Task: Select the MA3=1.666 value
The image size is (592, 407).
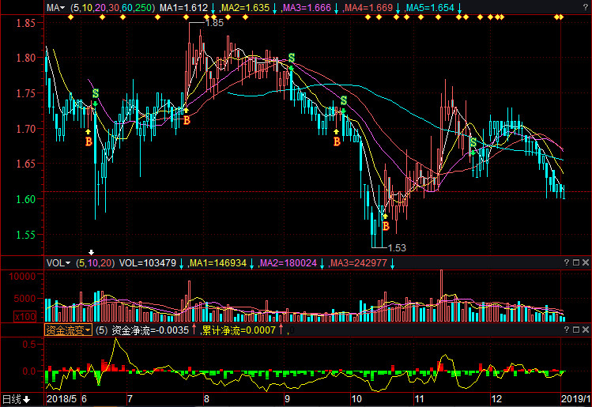Action: pyautogui.click(x=307, y=8)
